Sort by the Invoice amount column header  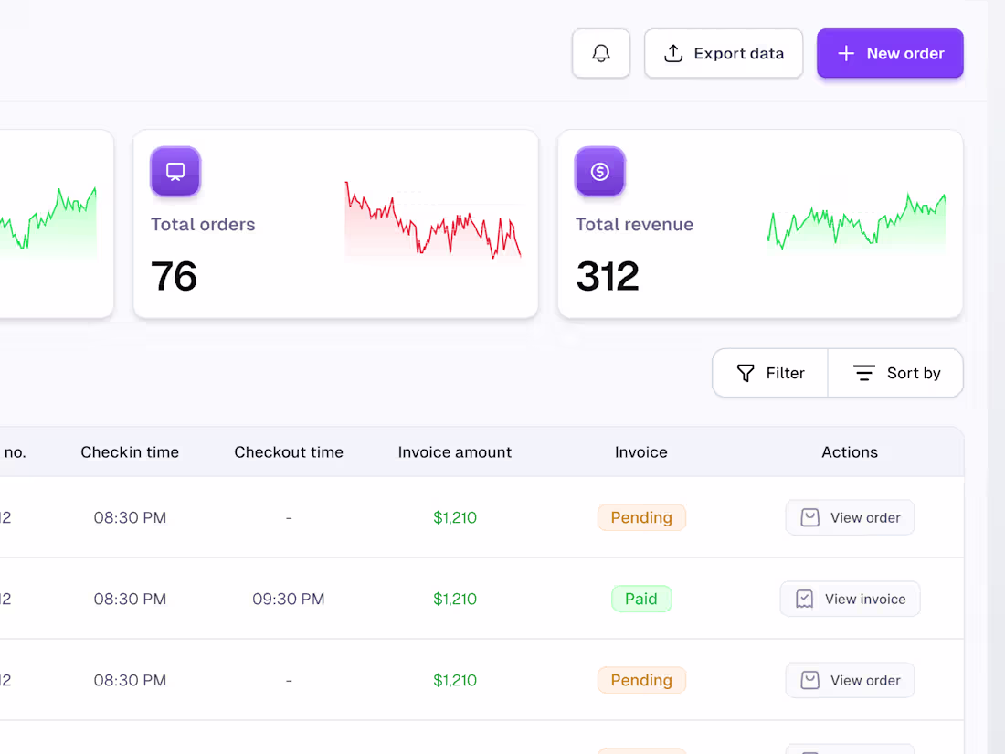click(454, 452)
